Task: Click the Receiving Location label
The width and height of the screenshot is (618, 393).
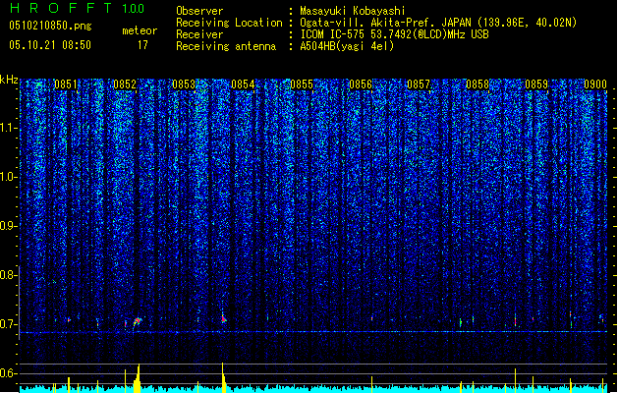Action: pyautogui.click(x=229, y=23)
